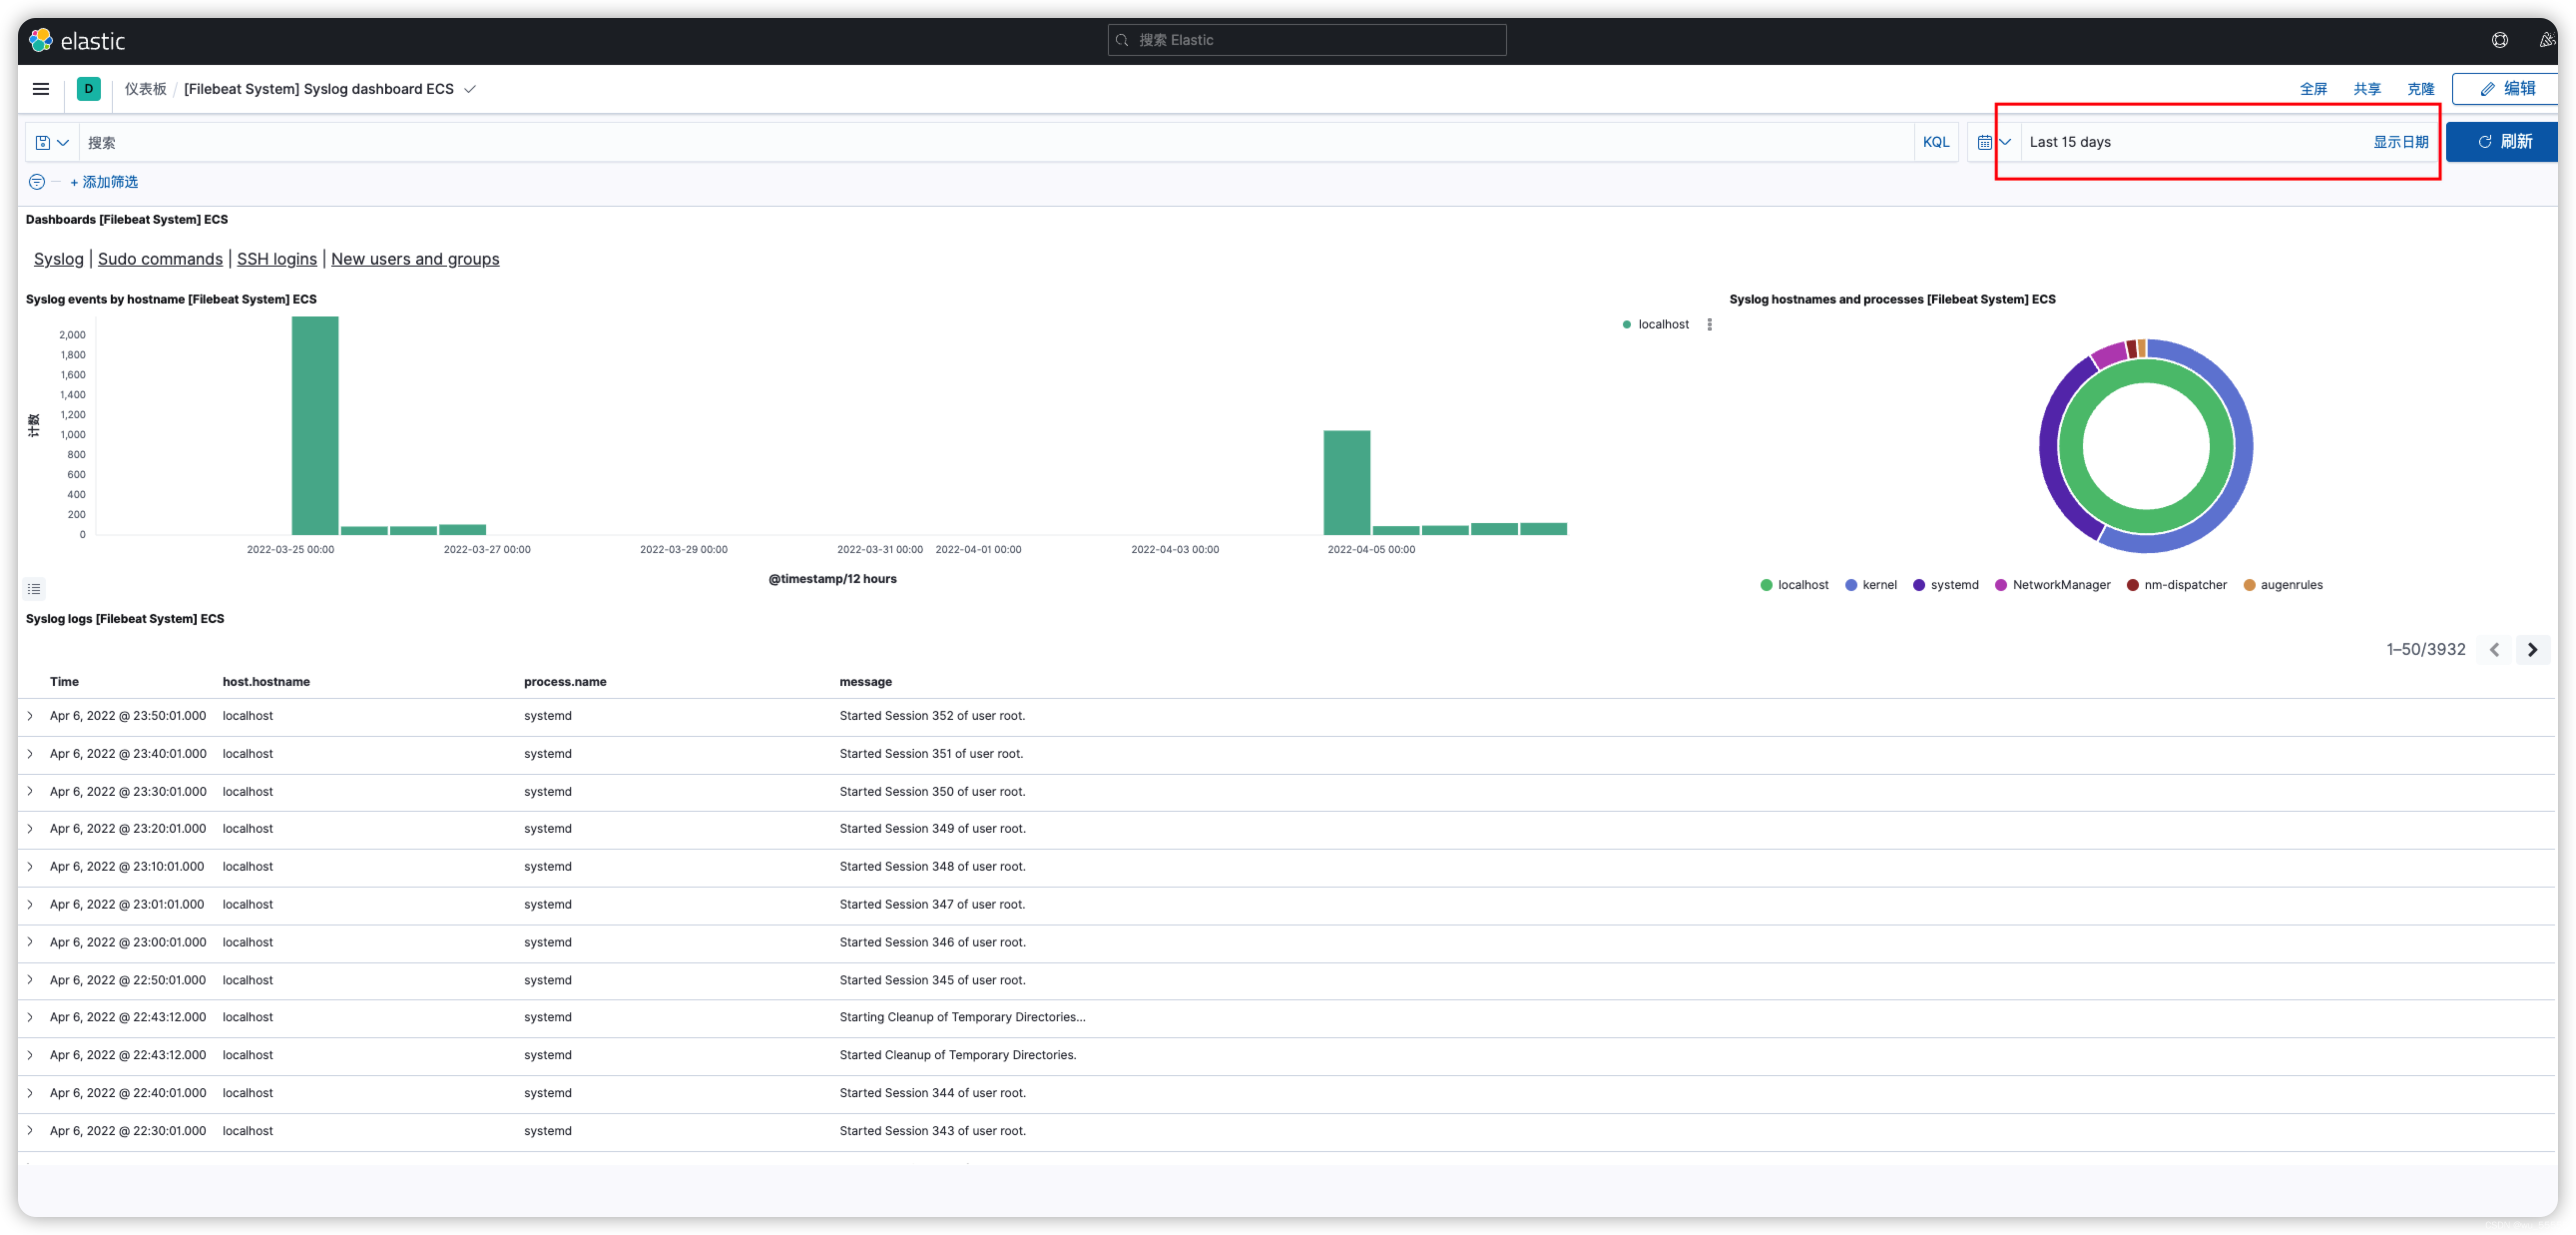Open the Sudo commands dashboard link
The width and height of the screenshot is (2576, 1235).
pos(160,259)
